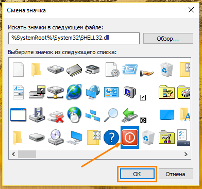Image resolution: width=202 pixels, height=189 pixels.
Task: Close the Смена значка dialog
Action: (191, 10)
